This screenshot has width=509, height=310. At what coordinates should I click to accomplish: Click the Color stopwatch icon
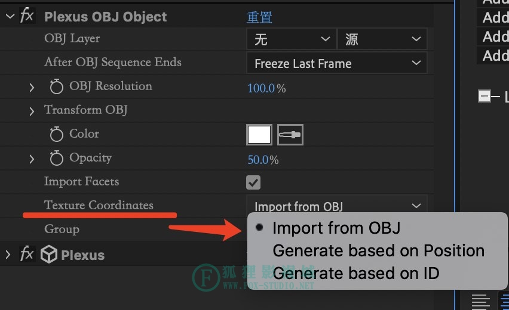coord(57,134)
